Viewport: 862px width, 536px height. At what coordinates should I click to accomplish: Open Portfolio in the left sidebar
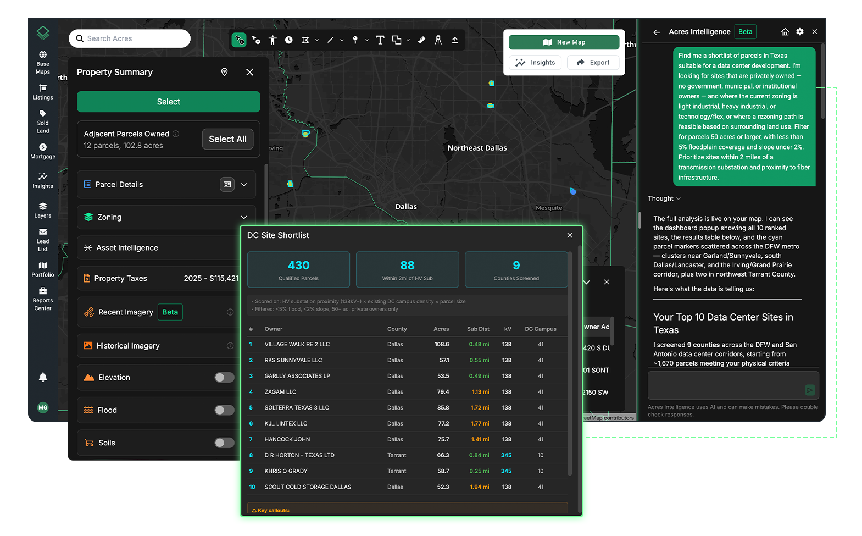point(43,269)
